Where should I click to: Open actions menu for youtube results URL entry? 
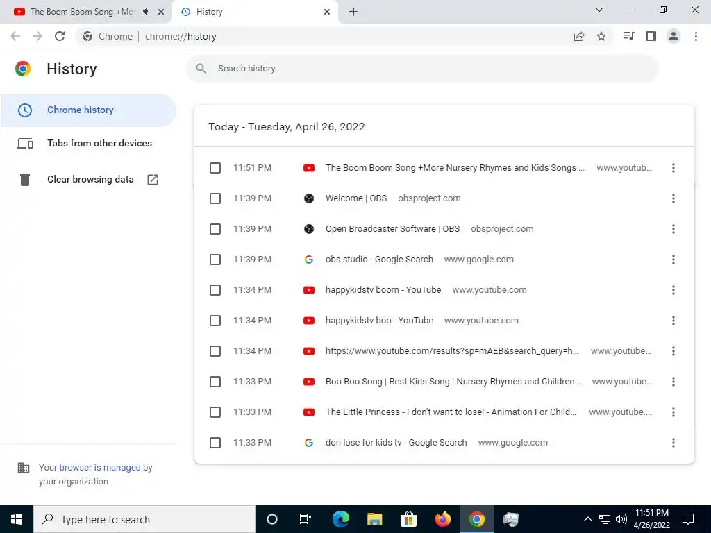tap(674, 351)
